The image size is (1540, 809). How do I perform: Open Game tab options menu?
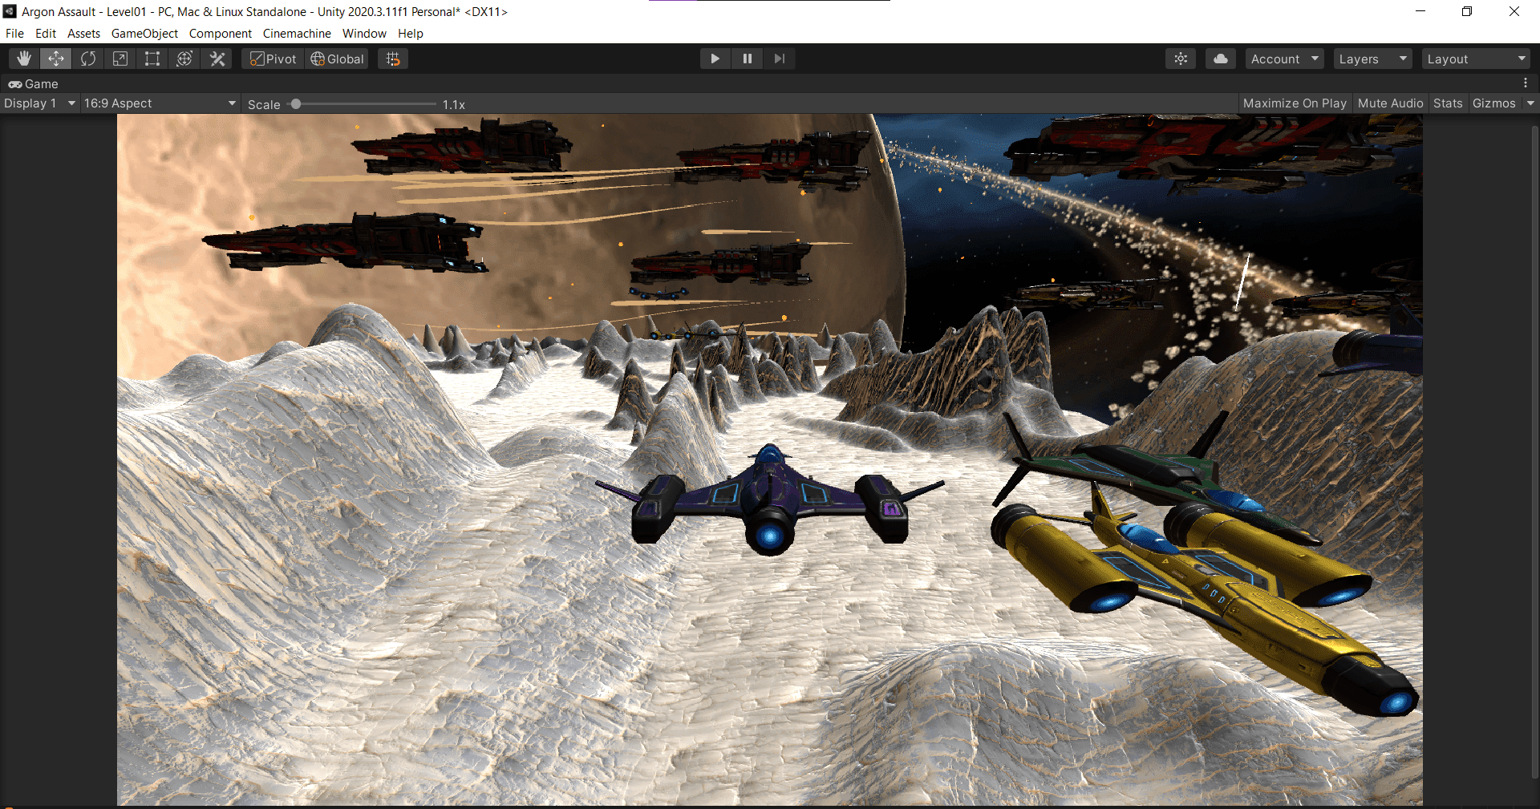(1526, 83)
